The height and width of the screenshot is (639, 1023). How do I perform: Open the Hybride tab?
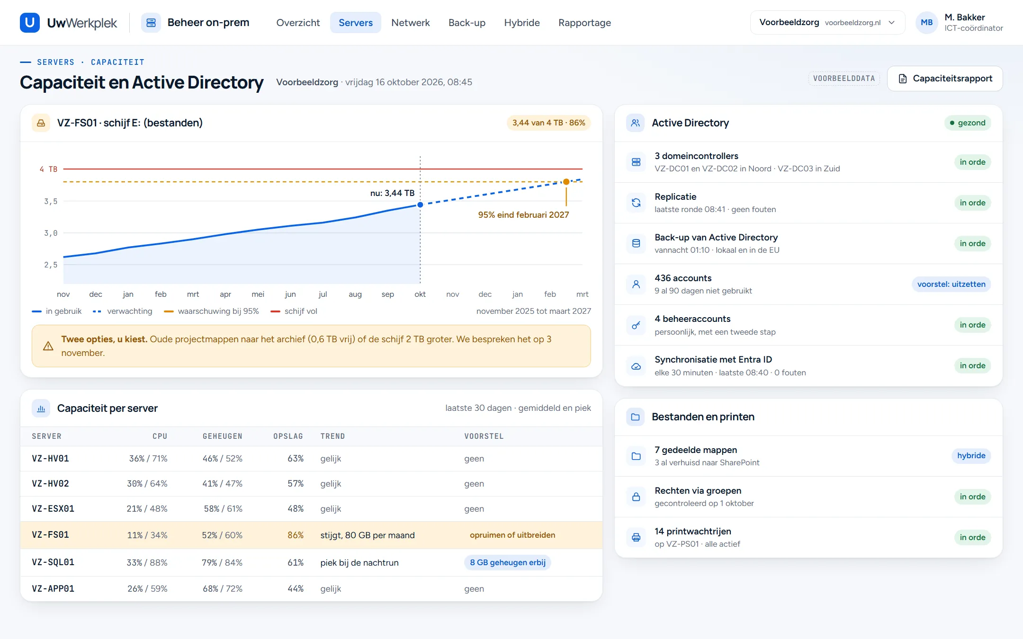pos(522,22)
